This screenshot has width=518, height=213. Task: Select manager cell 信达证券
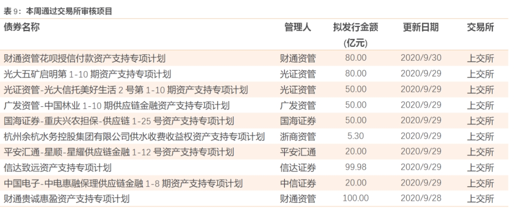(x=298, y=168)
